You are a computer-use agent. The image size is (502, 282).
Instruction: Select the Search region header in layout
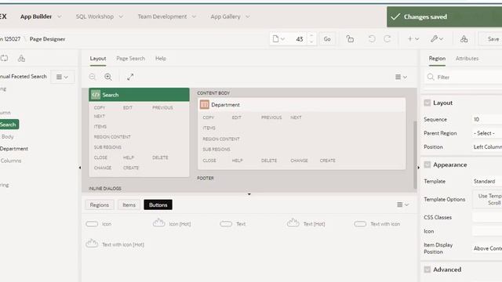tap(139, 95)
